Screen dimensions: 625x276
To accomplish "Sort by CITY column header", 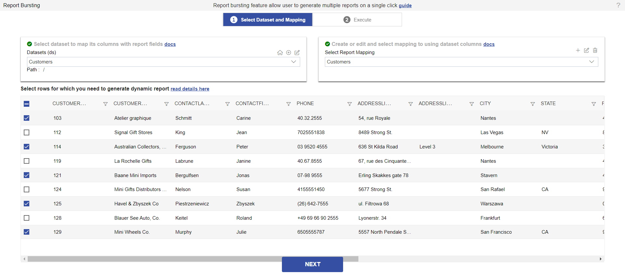I will (x=485, y=103).
